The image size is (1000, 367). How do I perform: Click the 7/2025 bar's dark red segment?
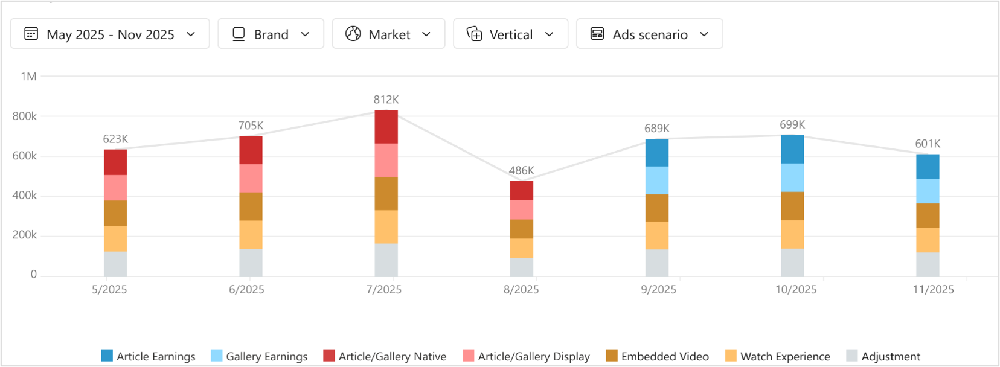pyautogui.click(x=386, y=127)
